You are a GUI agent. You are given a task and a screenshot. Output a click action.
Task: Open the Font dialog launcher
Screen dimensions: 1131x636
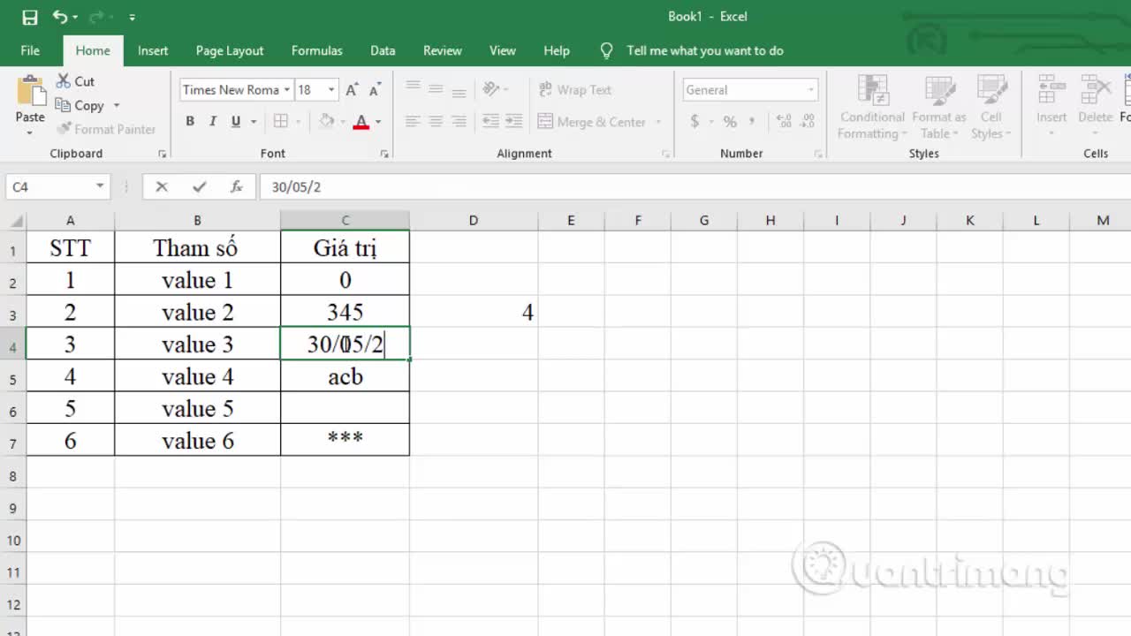tap(384, 154)
